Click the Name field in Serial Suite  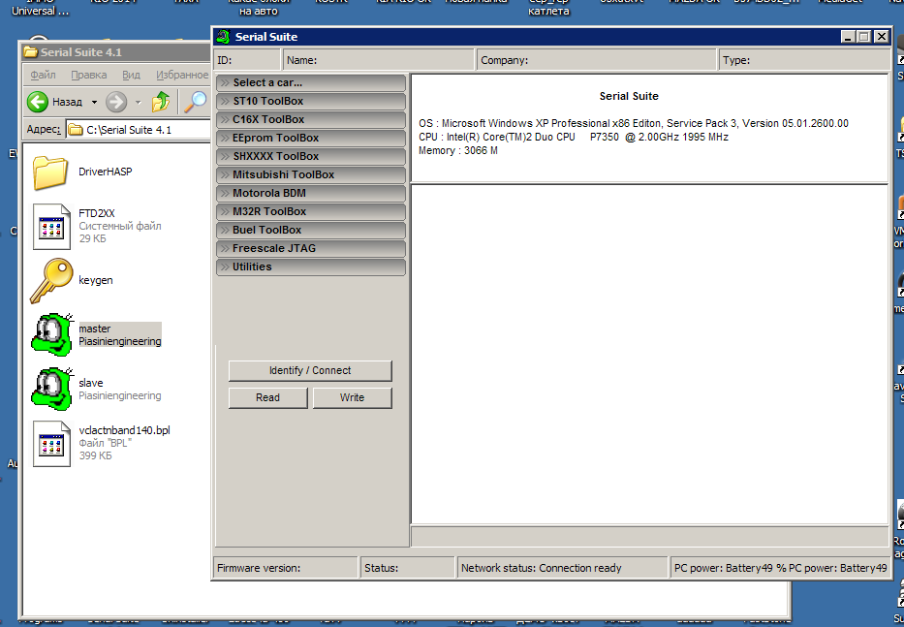click(378, 60)
